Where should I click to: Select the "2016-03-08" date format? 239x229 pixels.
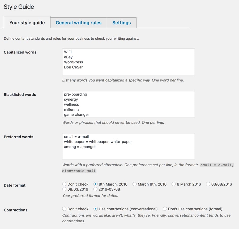95,189
